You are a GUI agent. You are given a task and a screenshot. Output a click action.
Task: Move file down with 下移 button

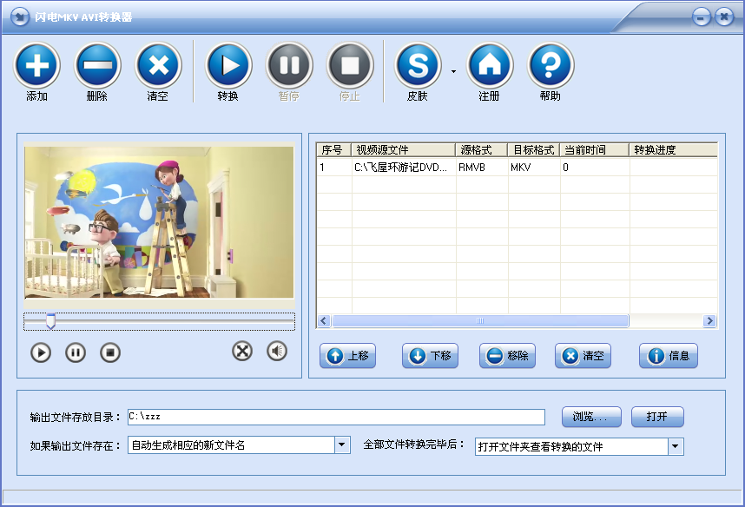(430, 355)
